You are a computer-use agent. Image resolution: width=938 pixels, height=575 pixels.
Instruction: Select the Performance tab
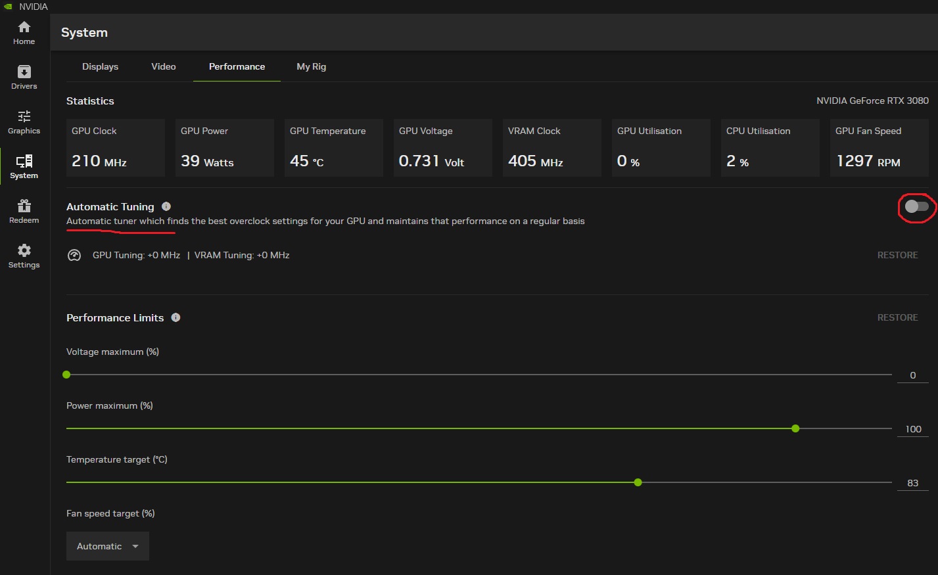[x=237, y=66]
